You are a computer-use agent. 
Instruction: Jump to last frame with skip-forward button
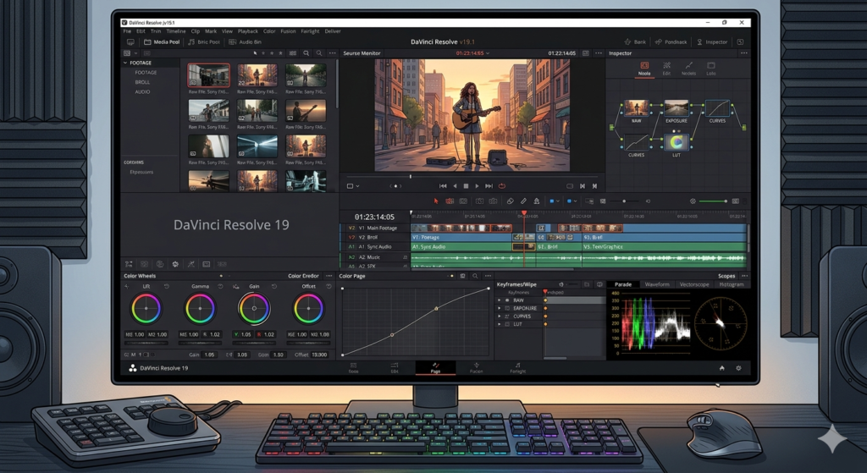489,186
